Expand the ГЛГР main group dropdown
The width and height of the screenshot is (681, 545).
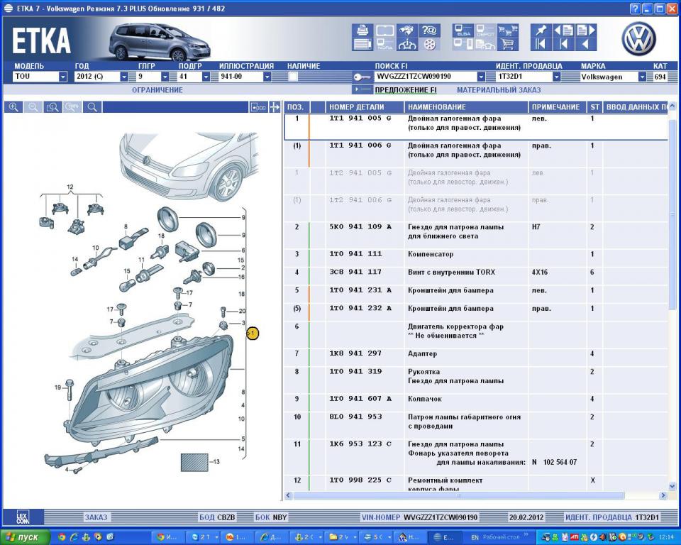point(165,77)
